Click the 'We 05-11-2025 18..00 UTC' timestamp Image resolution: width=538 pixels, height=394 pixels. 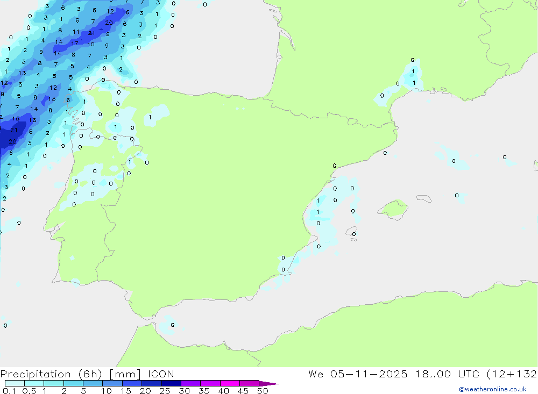point(394,374)
